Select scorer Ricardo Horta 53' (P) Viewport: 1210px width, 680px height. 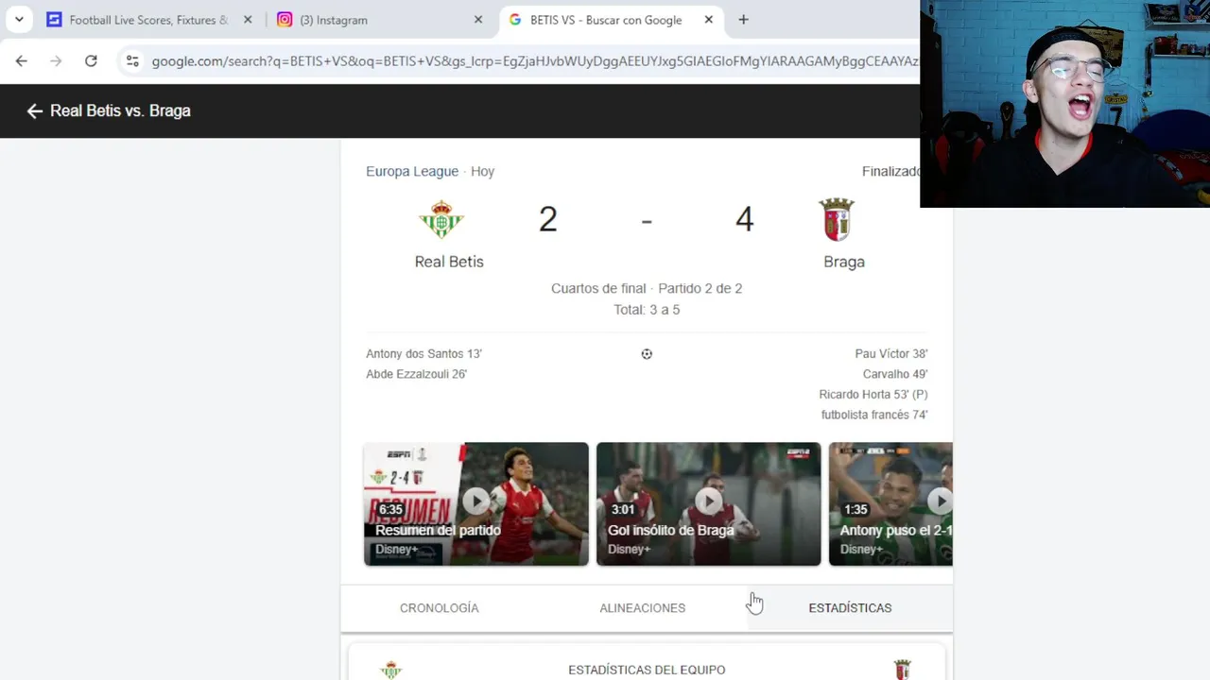pyautogui.click(x=873, y=395)
